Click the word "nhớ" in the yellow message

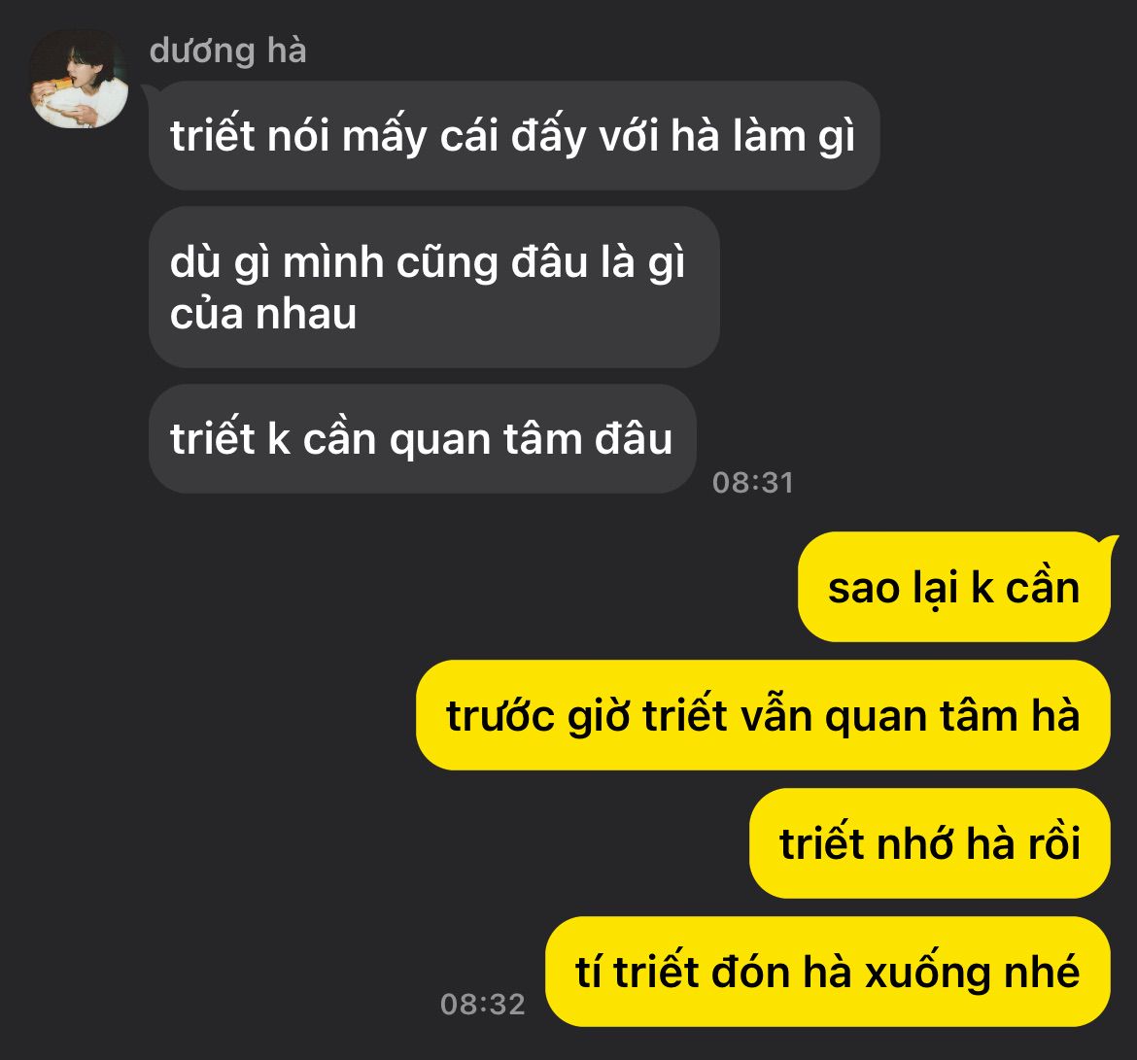coord(915,844)
